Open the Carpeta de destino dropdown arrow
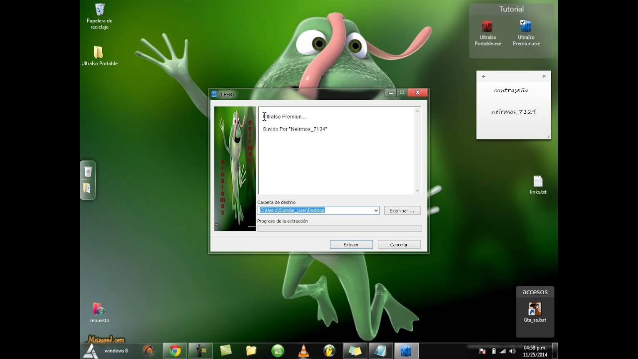 [376, 210]
